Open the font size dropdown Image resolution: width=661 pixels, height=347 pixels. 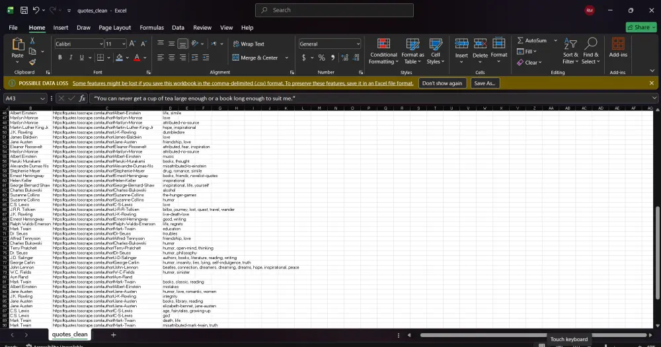pos(124,44)
